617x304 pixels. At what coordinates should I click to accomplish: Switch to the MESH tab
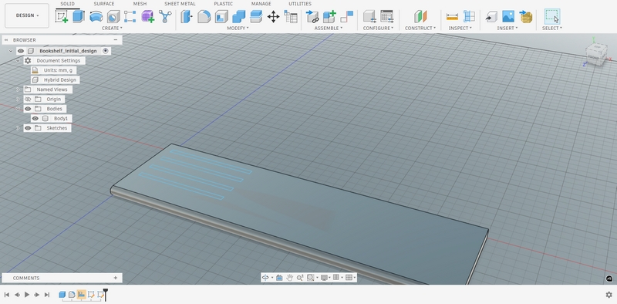[x=140, y=4]
